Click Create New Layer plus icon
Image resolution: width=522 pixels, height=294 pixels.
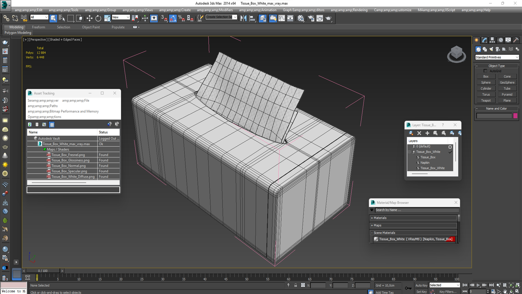coord(427,133)
